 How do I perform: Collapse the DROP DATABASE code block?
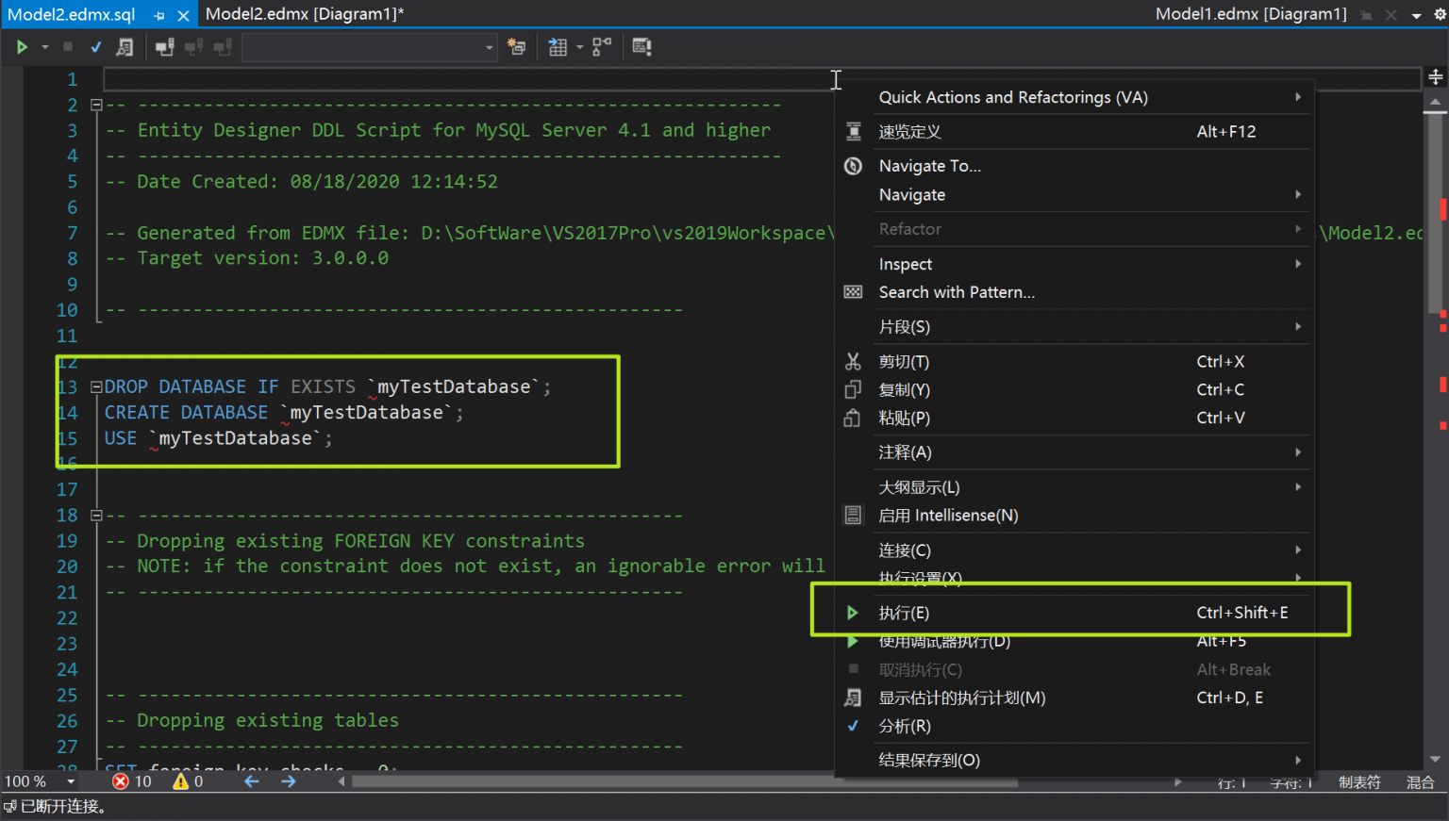[96, 386]
